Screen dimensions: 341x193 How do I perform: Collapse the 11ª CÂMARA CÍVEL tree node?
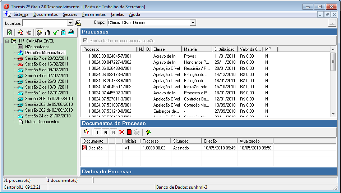[7, 41]
